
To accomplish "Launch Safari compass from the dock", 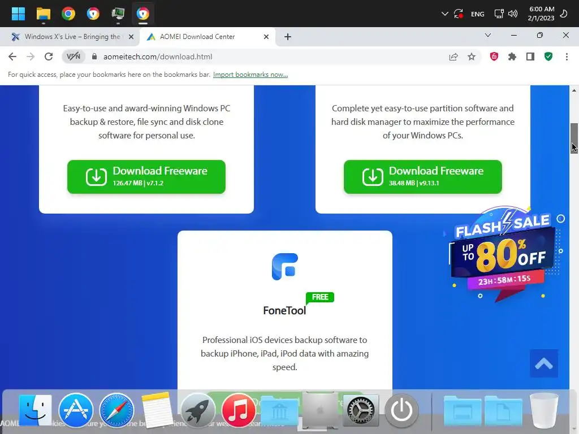I will (116, 410).
